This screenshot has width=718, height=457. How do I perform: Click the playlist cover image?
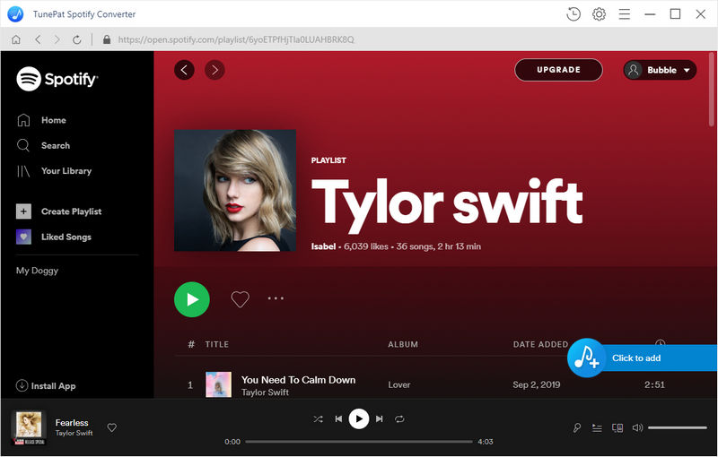[235, 191]
